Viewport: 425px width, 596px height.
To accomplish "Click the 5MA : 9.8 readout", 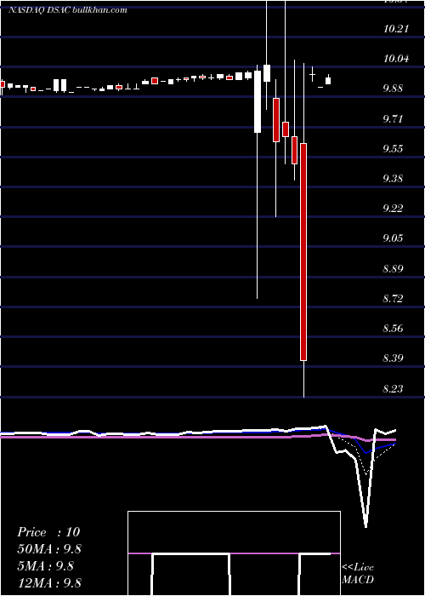I will 45,566.
